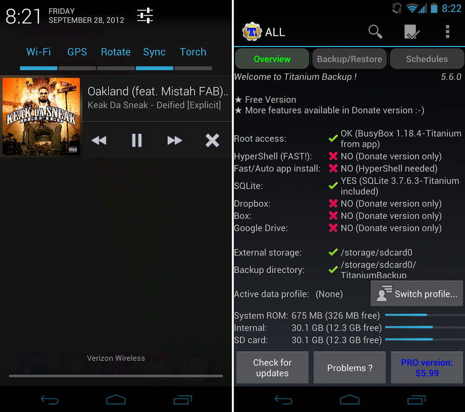Skip to the previous track

tap(99, 140)
